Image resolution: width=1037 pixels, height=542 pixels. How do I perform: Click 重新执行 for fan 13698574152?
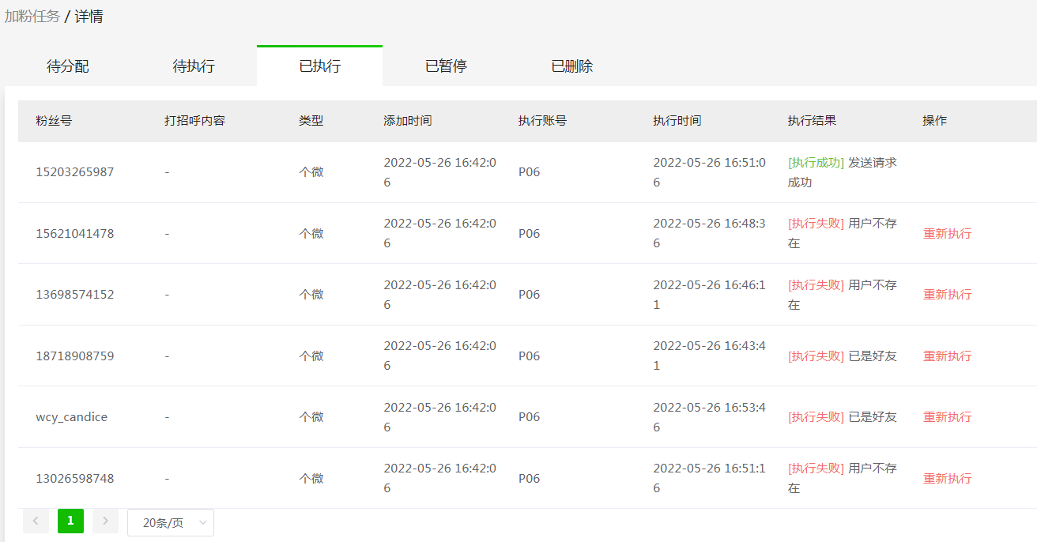[x=947, y=295]
